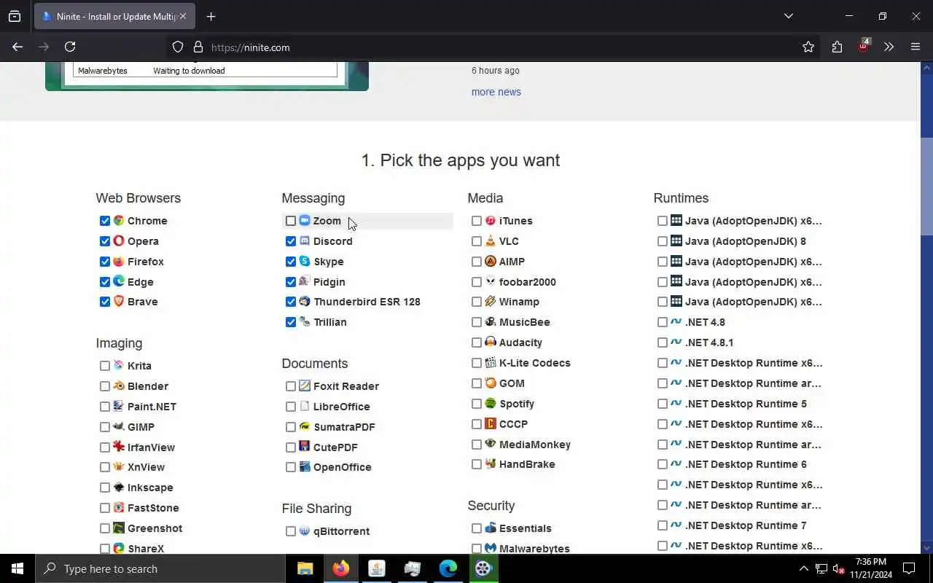The height and width of the screenshot is (583, 933).
Task: Click the GIMP app icon
Action: pos(119,426)
